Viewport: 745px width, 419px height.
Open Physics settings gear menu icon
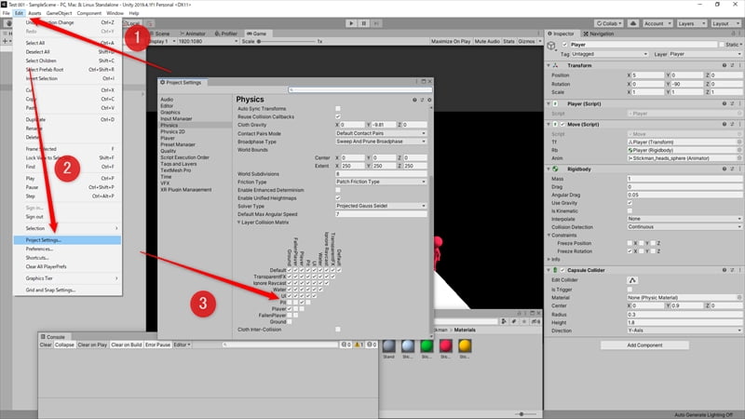pos(429,100)
